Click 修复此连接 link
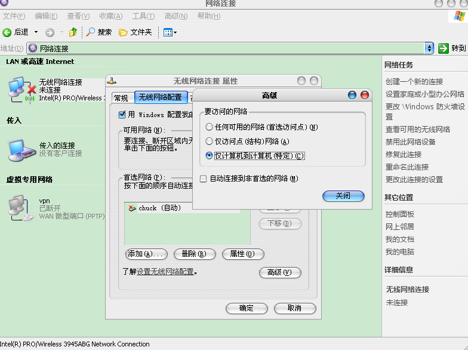The width and height of the screenshot is (468, 350). 404,154
